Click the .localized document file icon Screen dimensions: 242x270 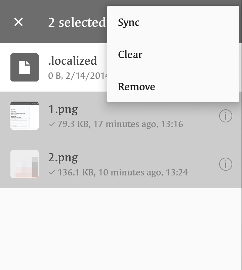click(25, 67)
